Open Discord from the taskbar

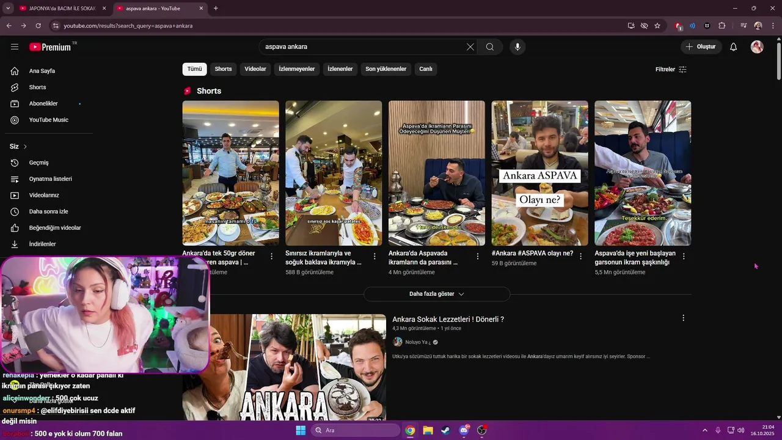(x=464, y=430)
